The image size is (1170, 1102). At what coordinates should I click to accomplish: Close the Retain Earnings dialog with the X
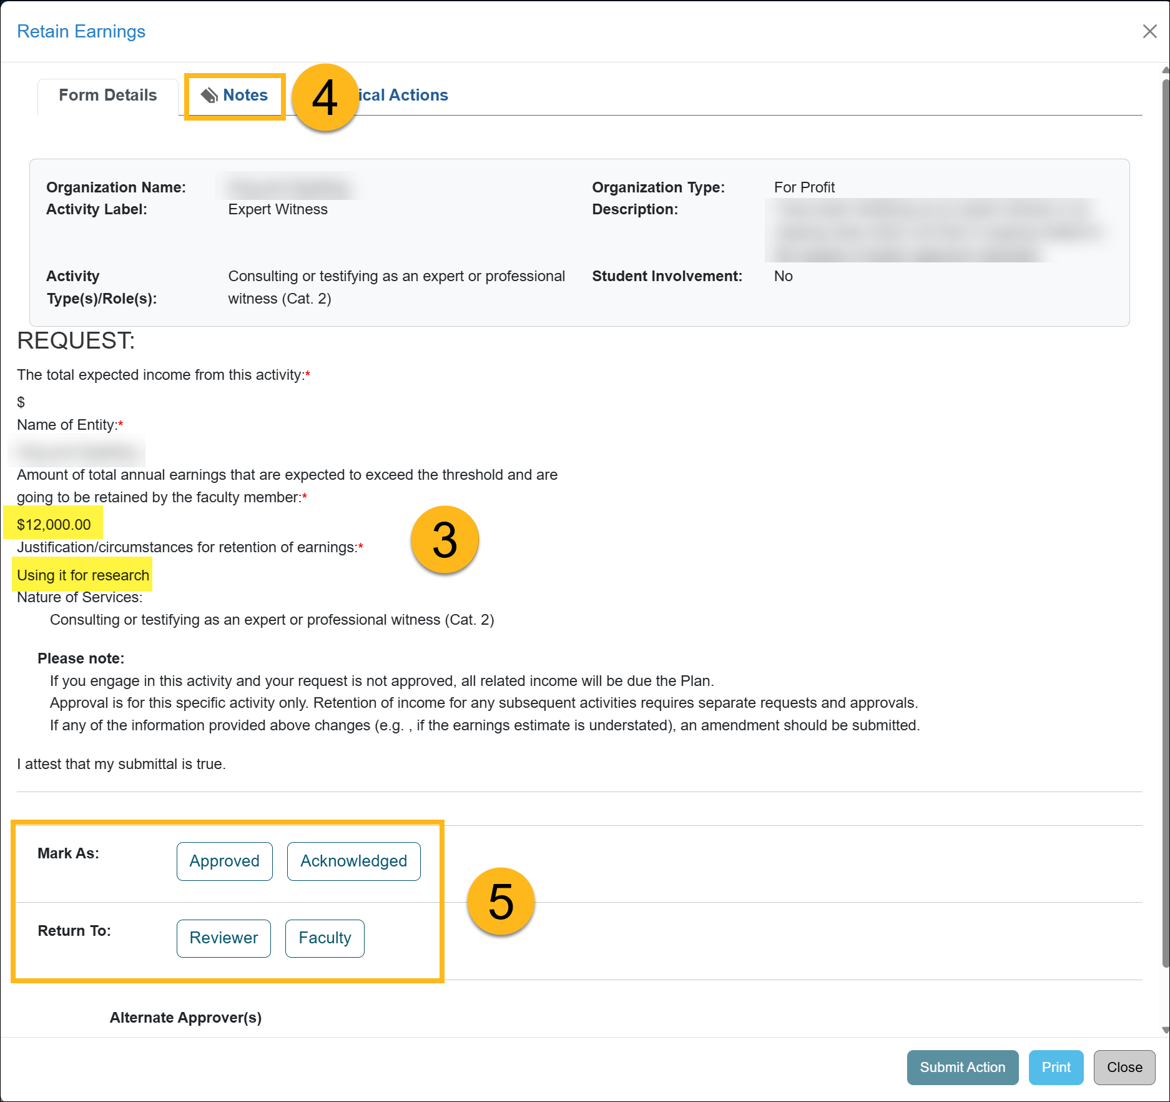(1149, 31)
